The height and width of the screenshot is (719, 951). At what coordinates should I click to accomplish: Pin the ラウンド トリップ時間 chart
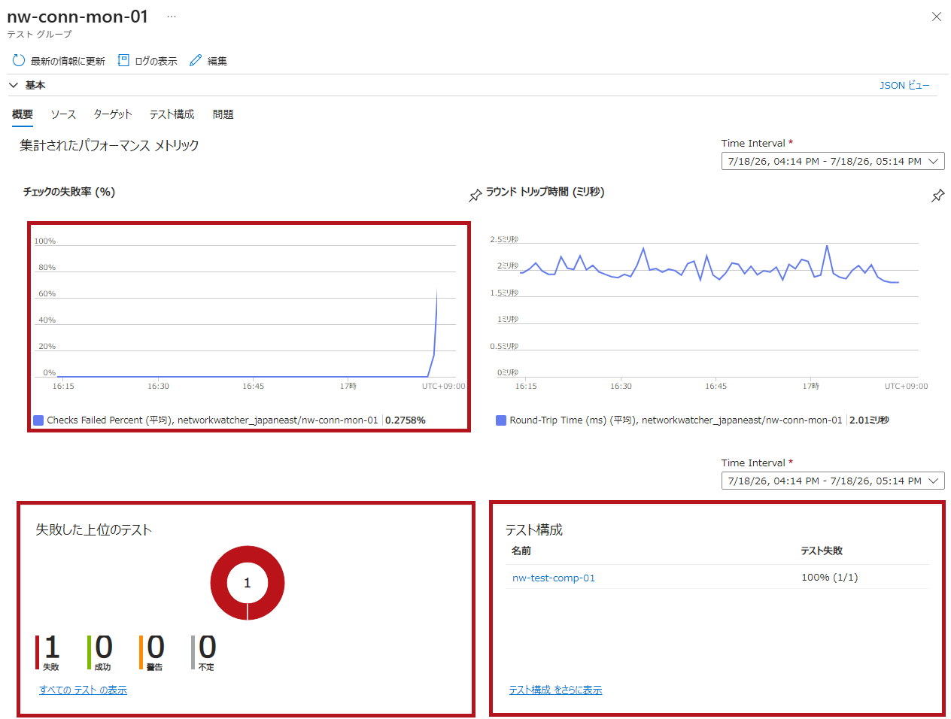pyautogui.click(x=937, y=196)
